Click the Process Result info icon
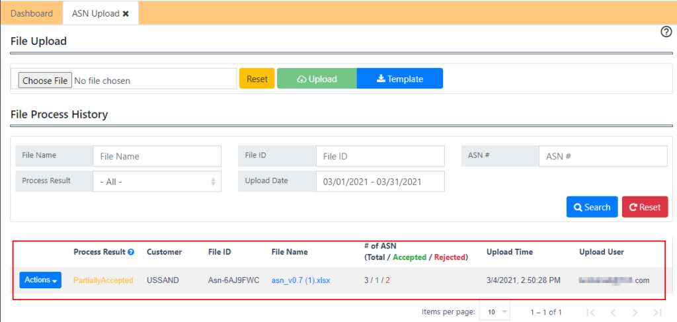 pyautogui.click(x=131, y=252)
